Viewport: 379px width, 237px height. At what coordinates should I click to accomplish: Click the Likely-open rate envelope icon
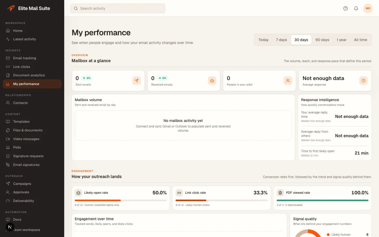click(78, 193)
